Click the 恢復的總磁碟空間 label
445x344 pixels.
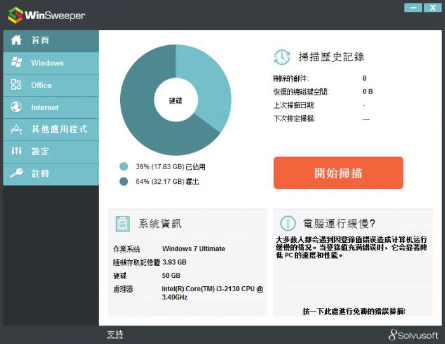pyautogui.click(x=301, y=92)
